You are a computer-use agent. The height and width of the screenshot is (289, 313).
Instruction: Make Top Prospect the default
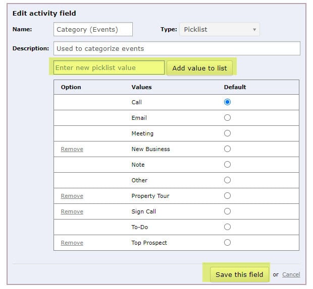coord(227,242)
